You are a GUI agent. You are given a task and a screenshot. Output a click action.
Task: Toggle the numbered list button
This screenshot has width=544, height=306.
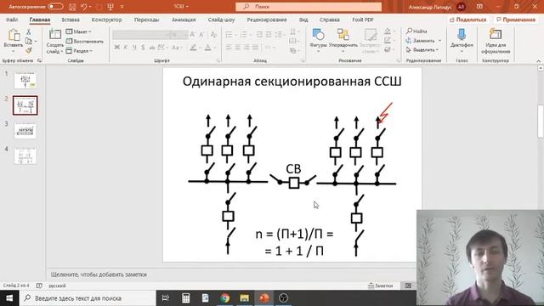coord(245,34)
